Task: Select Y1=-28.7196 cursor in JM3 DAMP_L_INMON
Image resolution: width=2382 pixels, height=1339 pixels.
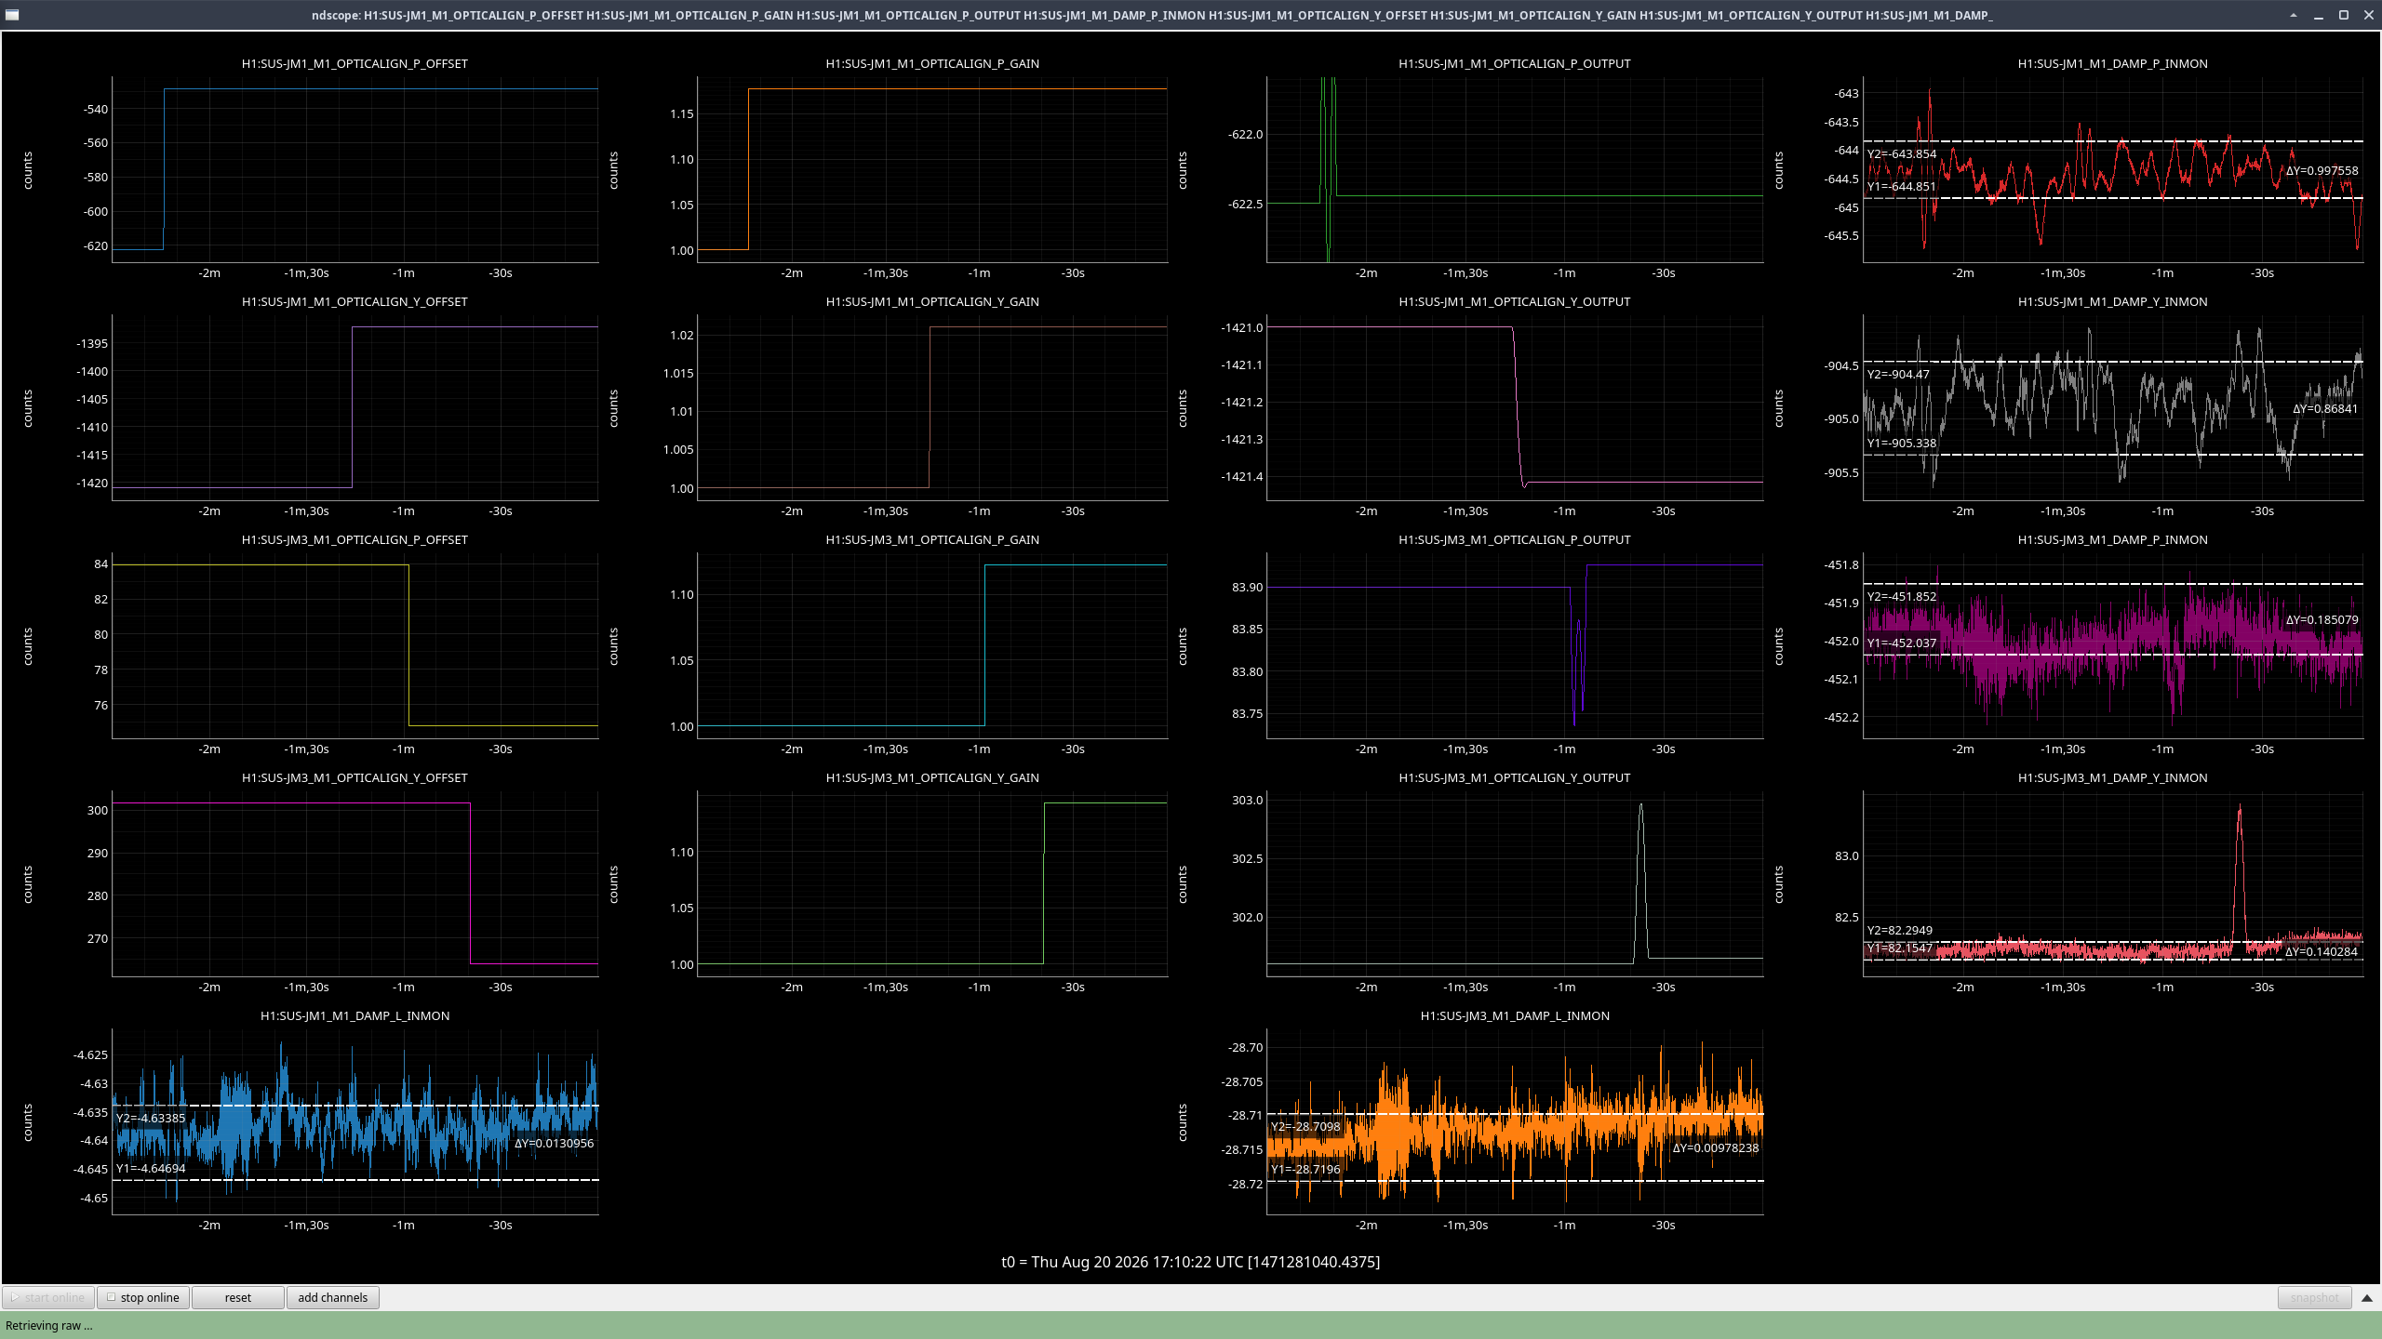Action: point(1305,1170)
